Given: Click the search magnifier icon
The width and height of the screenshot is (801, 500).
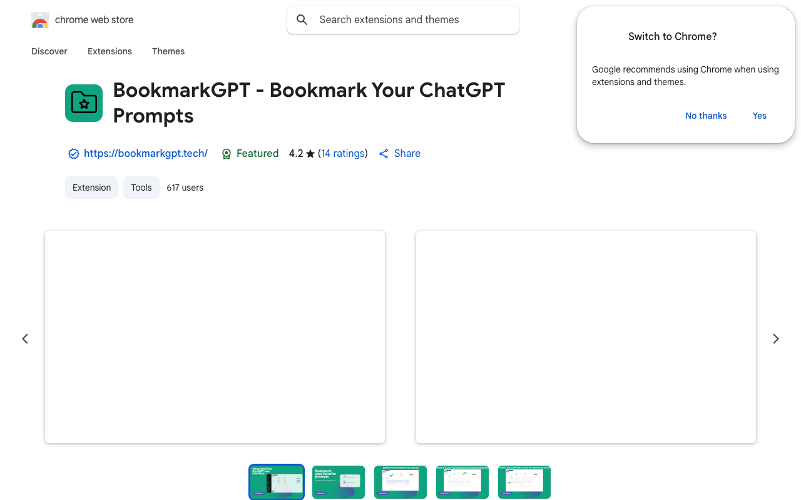Looking at the screenshot, I should 302,20.
